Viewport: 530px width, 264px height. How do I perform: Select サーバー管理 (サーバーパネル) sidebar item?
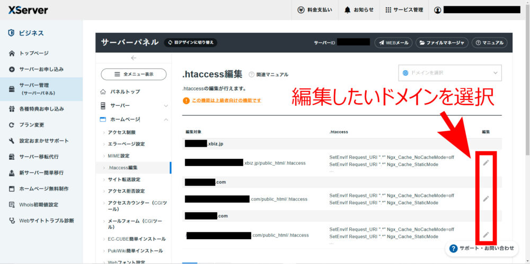pos(41,89)
